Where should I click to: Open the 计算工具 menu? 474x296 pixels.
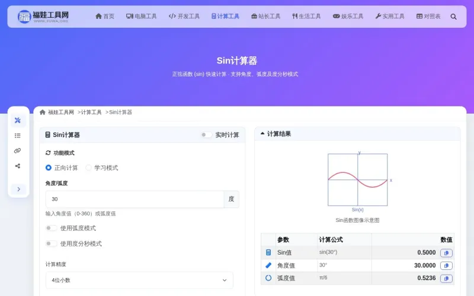click(x=225, y=17)
